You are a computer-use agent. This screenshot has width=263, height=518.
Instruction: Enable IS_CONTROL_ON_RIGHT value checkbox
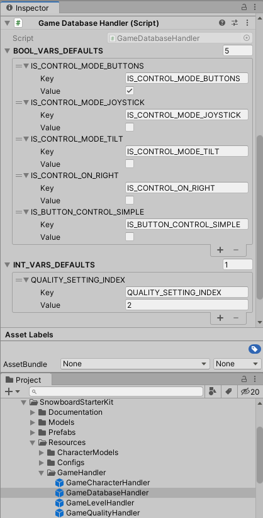click(x=130, y=201)
